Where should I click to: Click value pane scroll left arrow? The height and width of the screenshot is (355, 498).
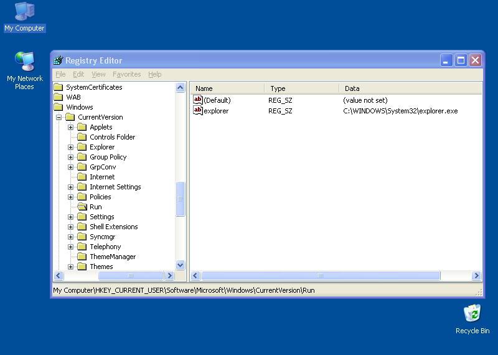(195, 275)
